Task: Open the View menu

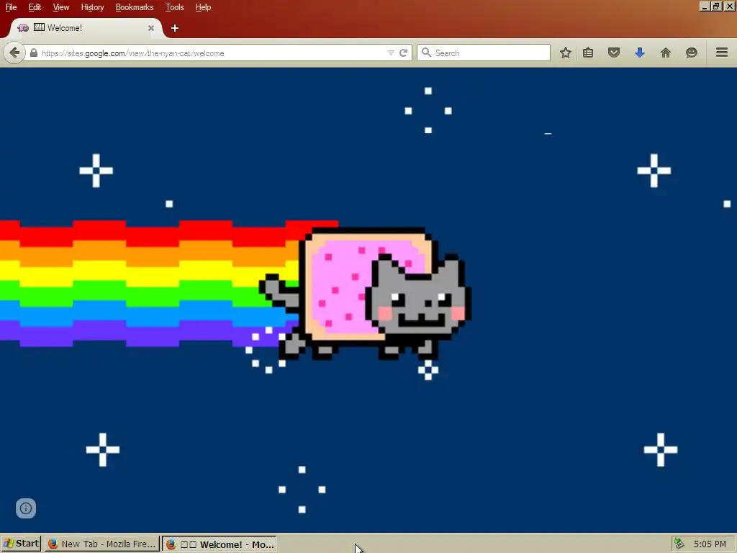Action: pos(60,7)
